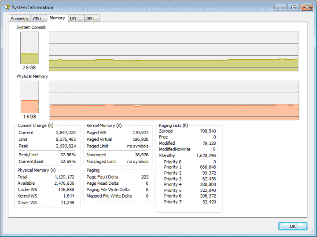Viewport: 317px width, 237px height.
Task: Click the OK button
Action: pyautogui.click(x=293, y=226)
